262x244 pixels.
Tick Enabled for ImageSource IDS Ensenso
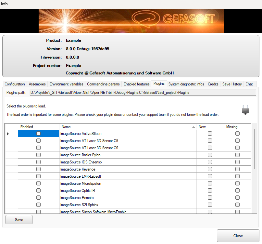click(38, 162)
